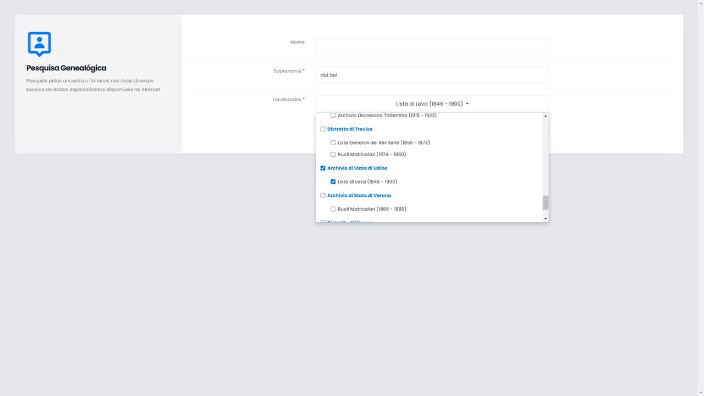Click the 'Pesquisa Genealógica' heading
This screenshot has width=704, height=396.
coord(66,68)
